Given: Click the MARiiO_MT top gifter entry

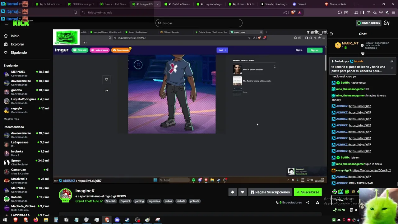Looking at the screenshot, I should pos(347,45).
